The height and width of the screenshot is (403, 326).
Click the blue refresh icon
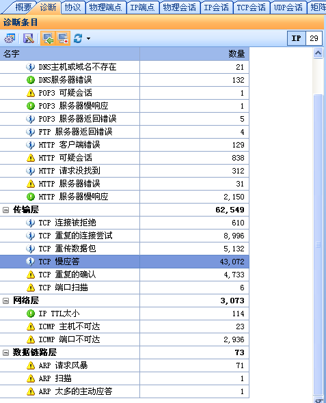[x=78, y=38]
